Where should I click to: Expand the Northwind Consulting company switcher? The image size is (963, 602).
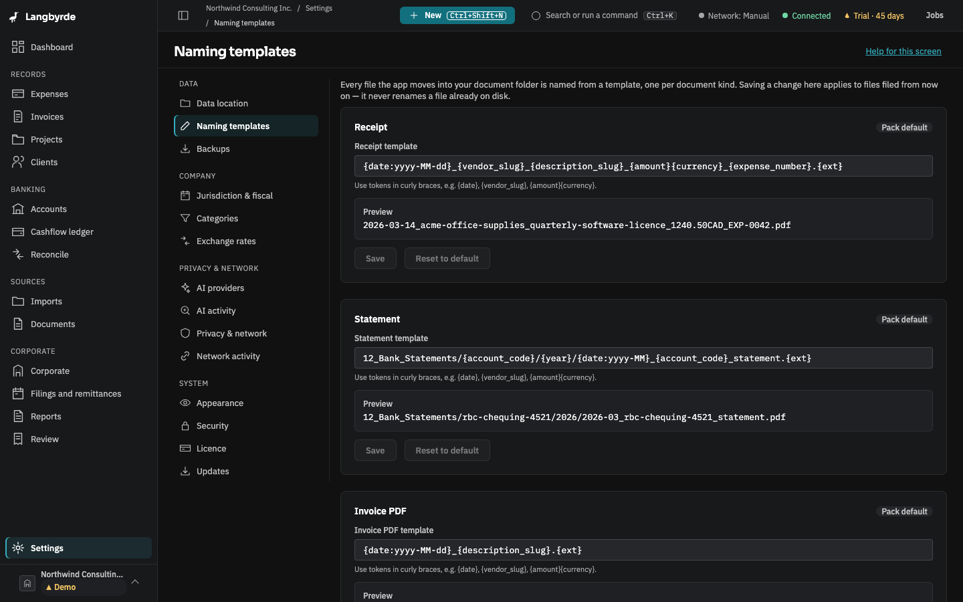[x=79, y=582]
